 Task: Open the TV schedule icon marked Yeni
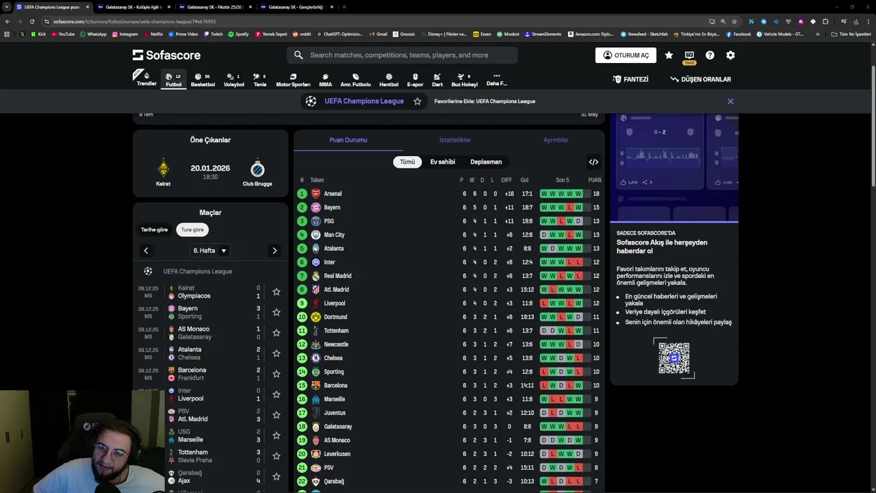(x=689, y=56)
